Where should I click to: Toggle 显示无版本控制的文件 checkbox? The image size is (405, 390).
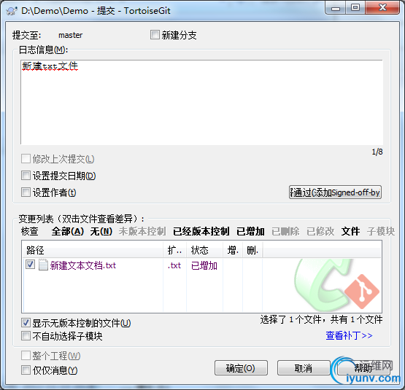coord(26,323)
